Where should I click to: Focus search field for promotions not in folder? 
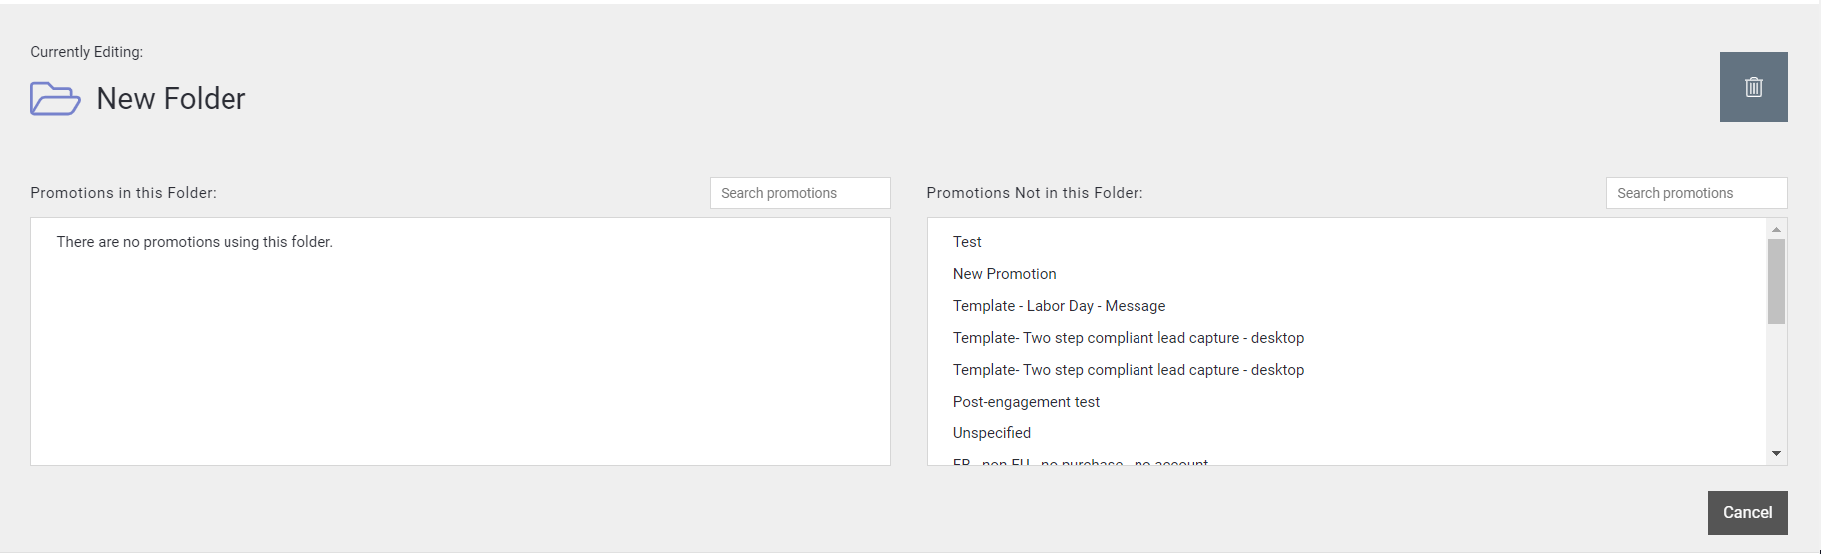[1695, 193]
